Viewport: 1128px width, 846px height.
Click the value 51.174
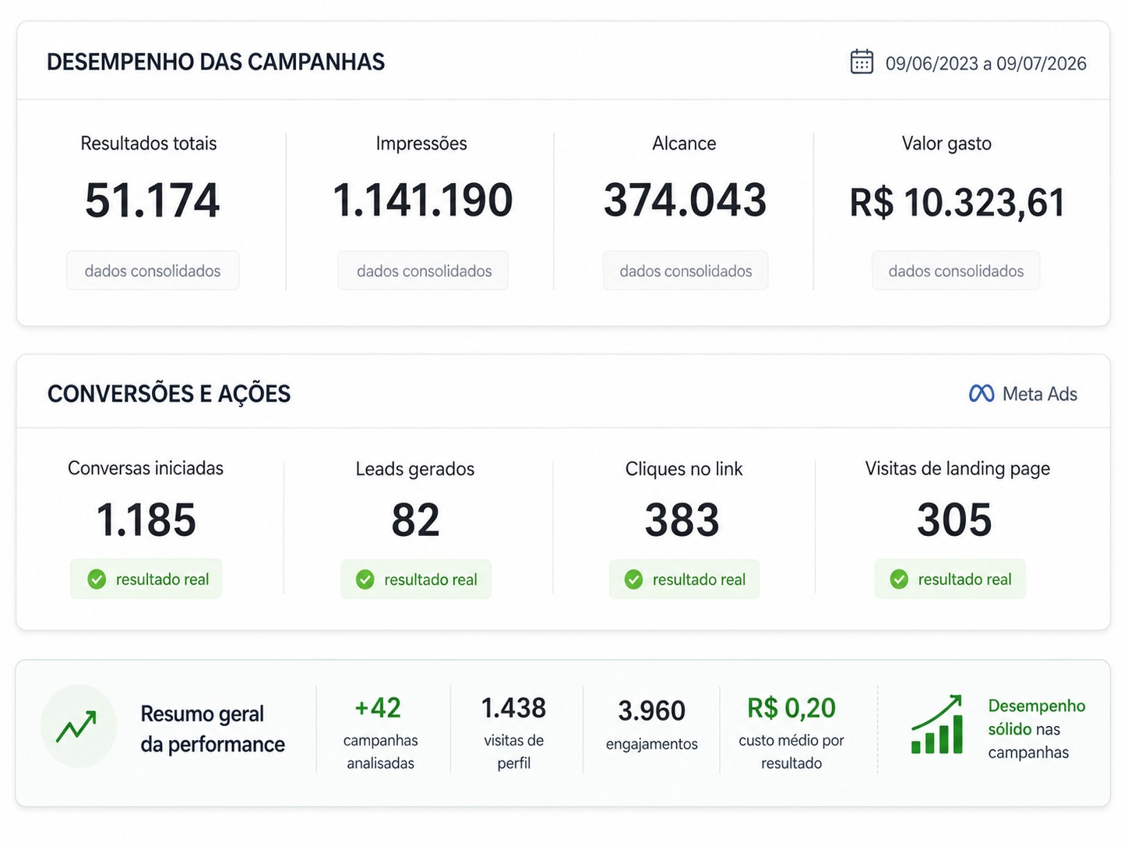point(153,200)
